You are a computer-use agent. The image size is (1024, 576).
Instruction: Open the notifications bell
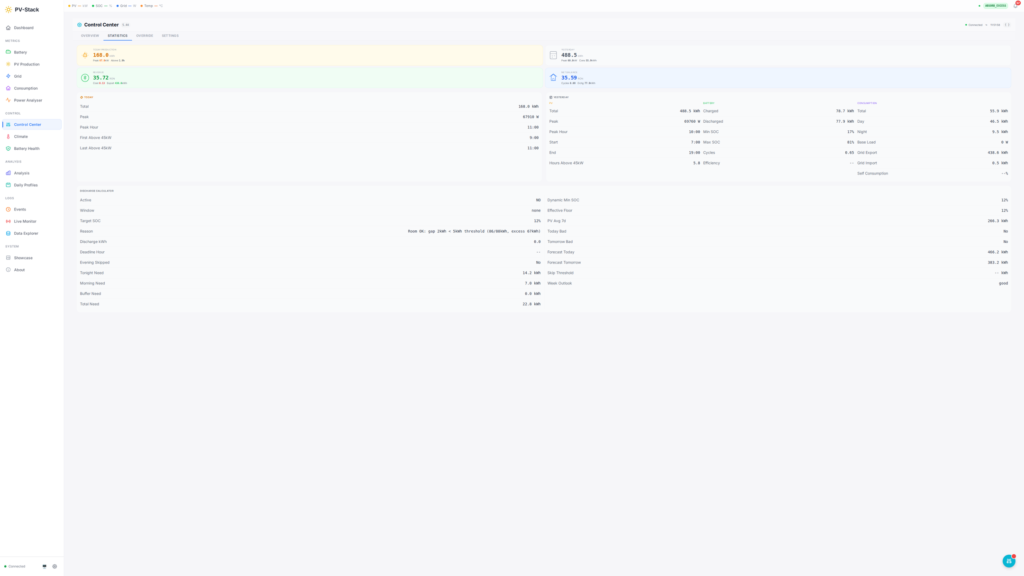(1015, 6)
